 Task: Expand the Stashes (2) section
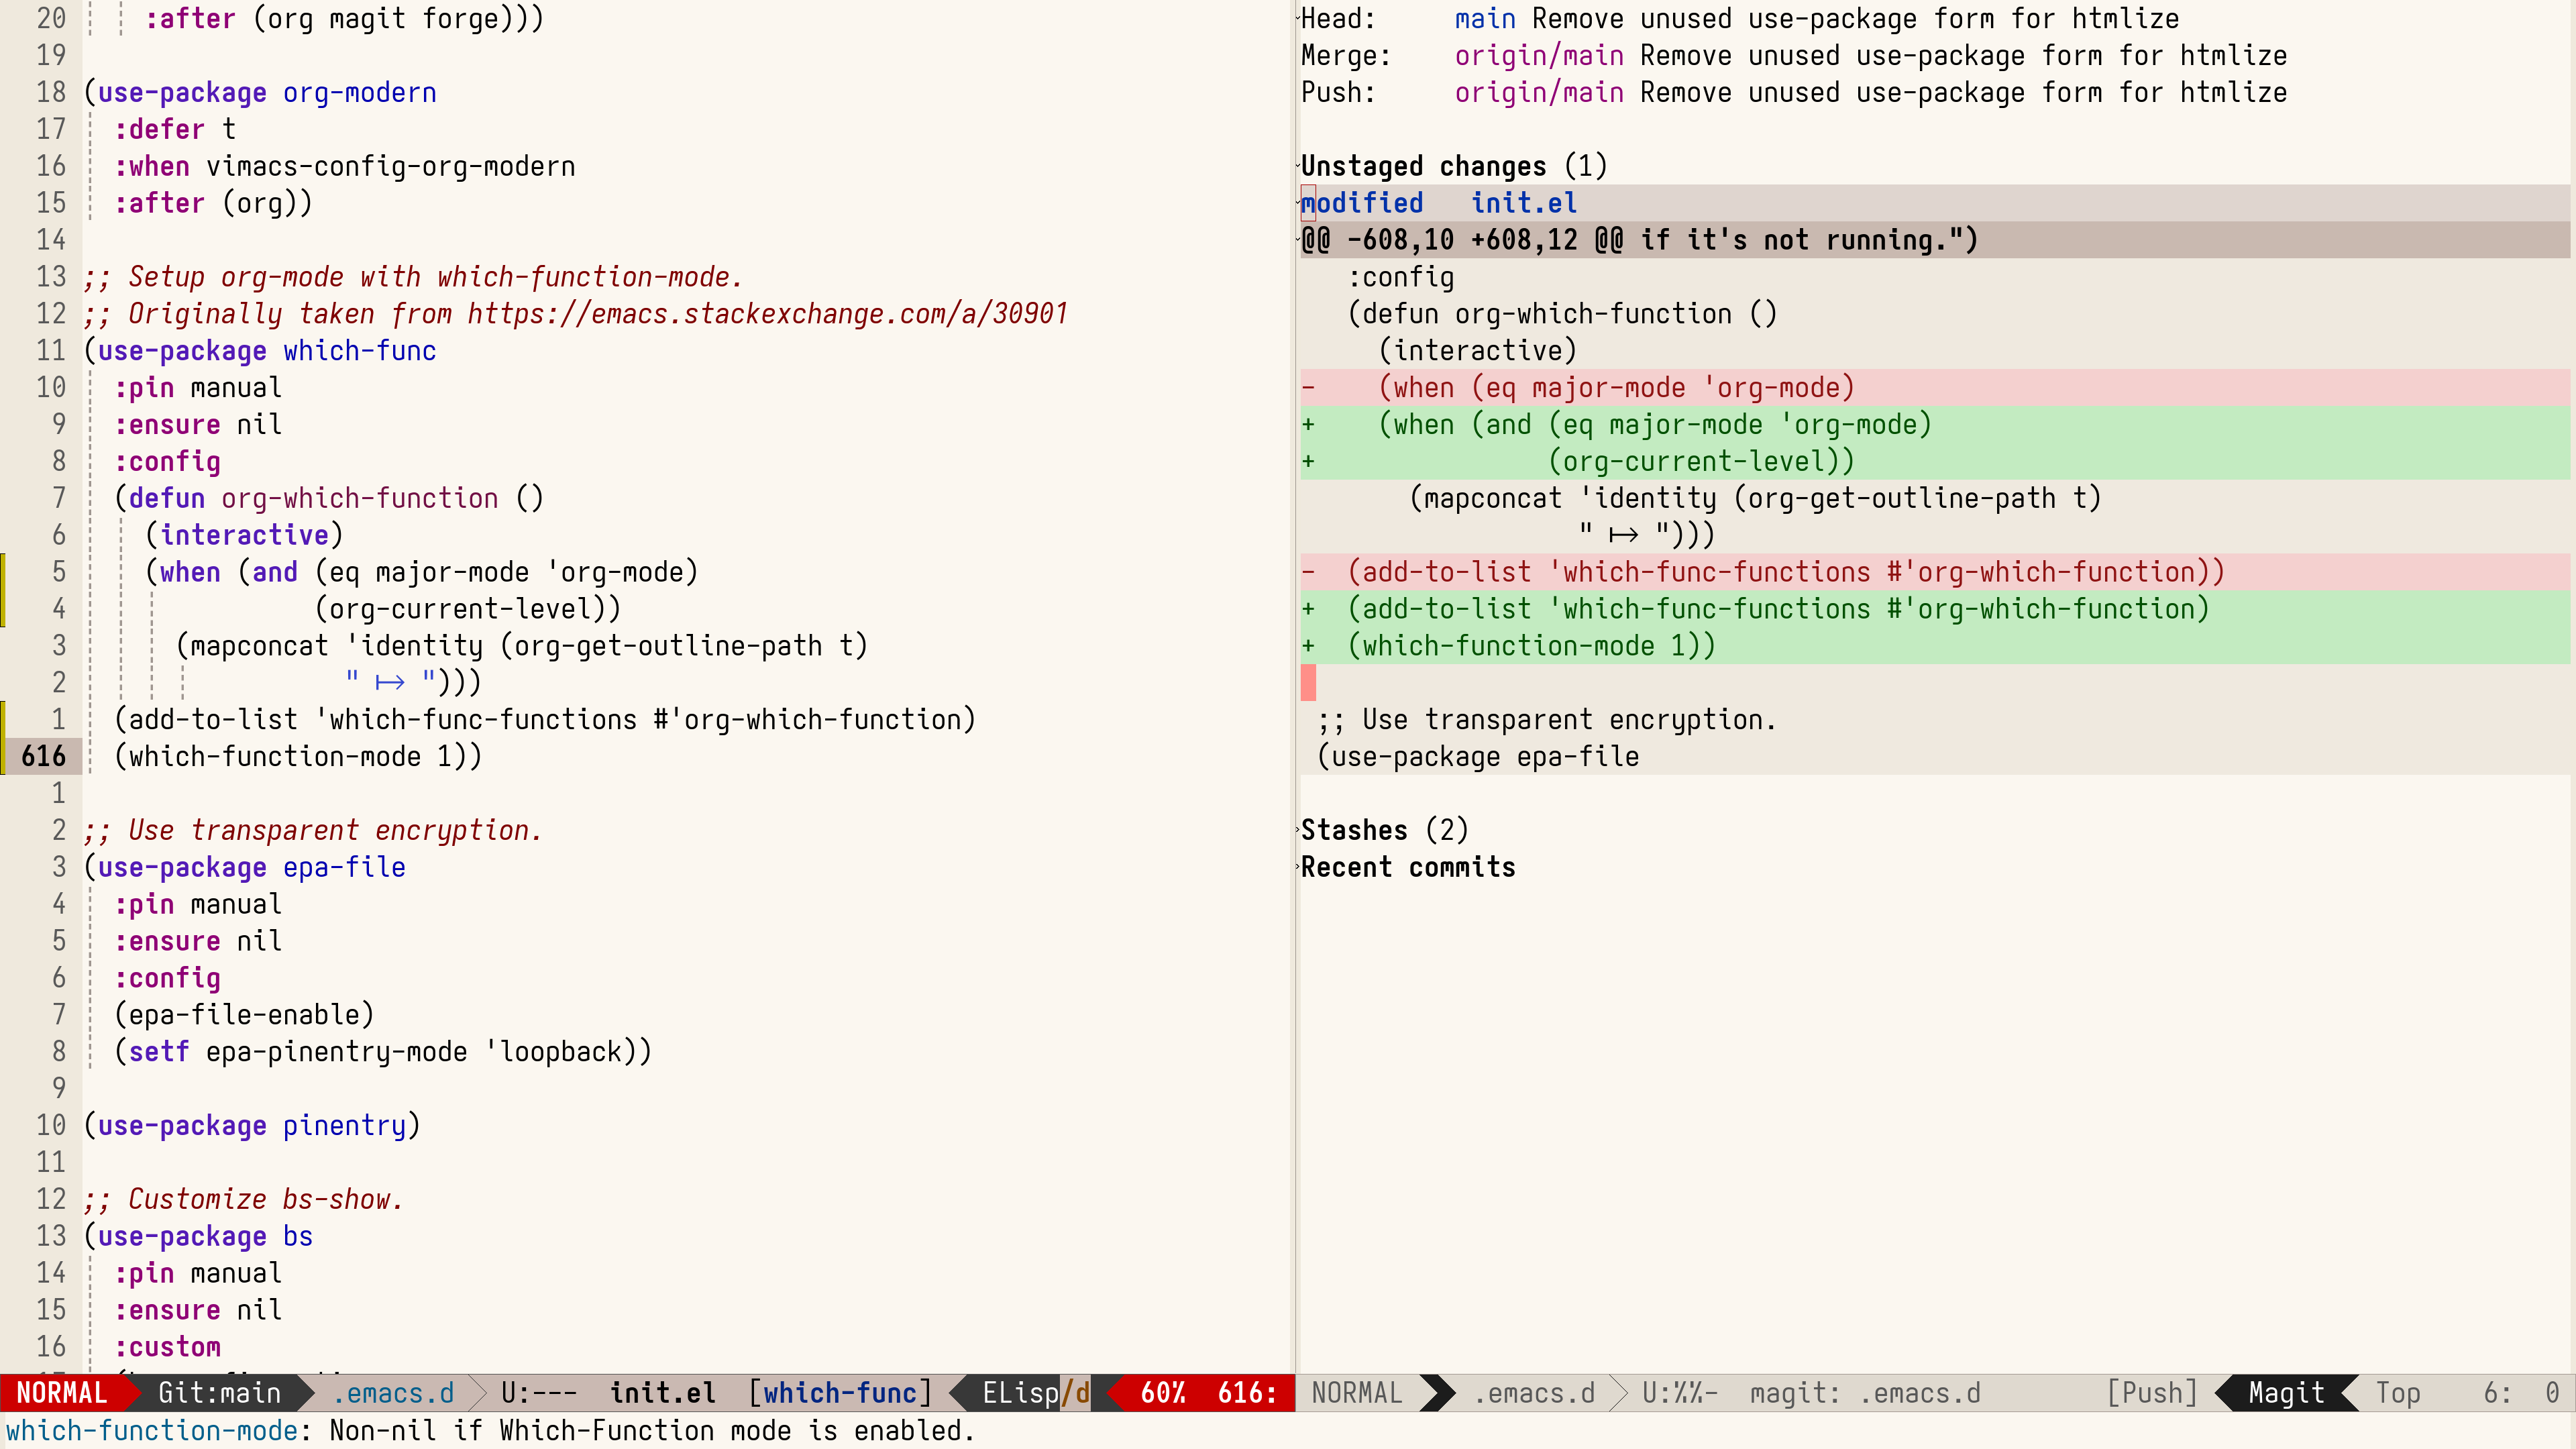1383,830
